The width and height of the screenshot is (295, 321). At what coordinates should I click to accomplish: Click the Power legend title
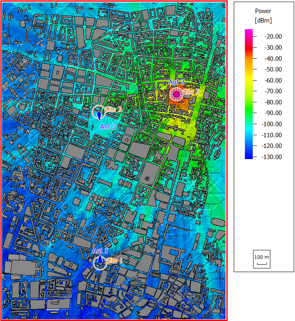(263, 11)
